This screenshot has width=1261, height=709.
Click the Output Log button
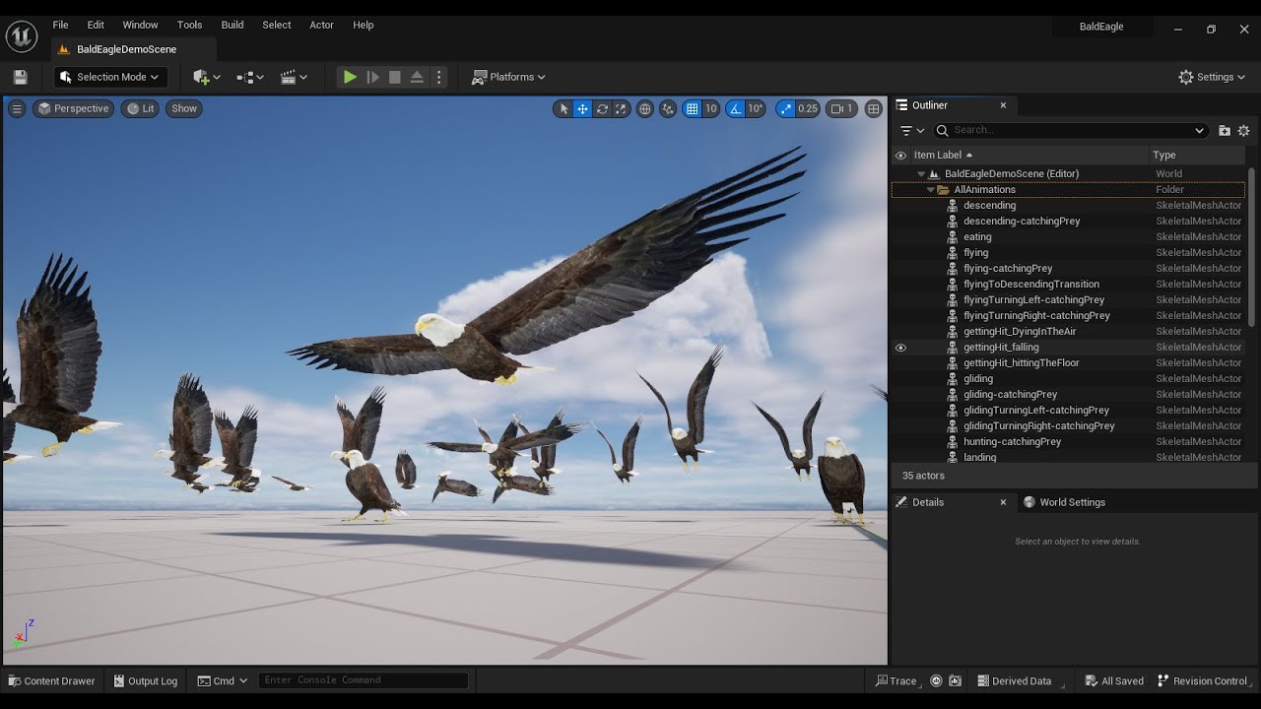145,680
